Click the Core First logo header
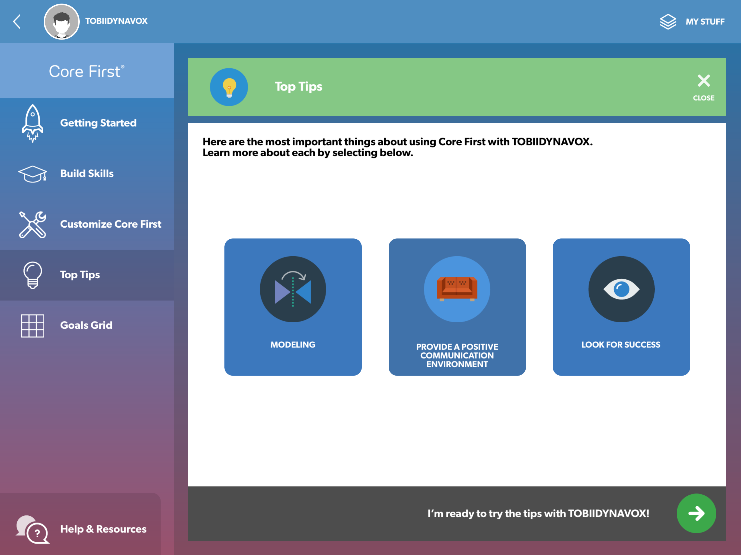 point(87,71)
